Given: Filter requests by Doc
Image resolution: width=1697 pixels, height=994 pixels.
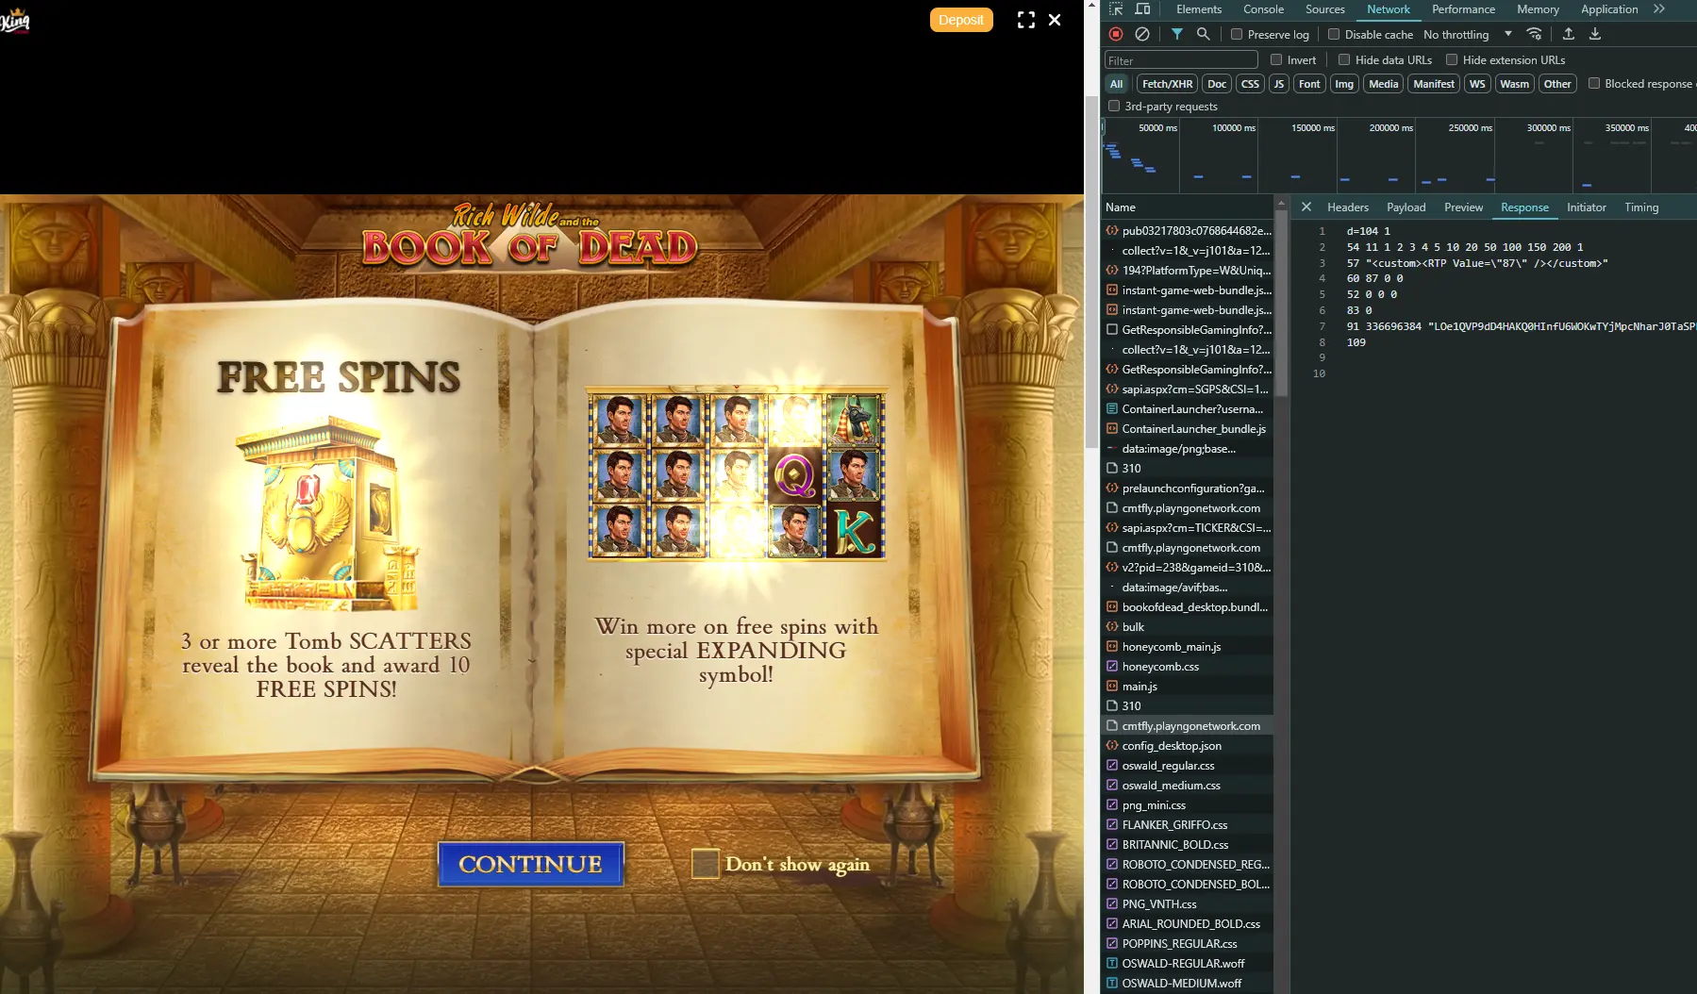Looking at the screenshot, I should pyautogui.click(x=1217, y=84).
